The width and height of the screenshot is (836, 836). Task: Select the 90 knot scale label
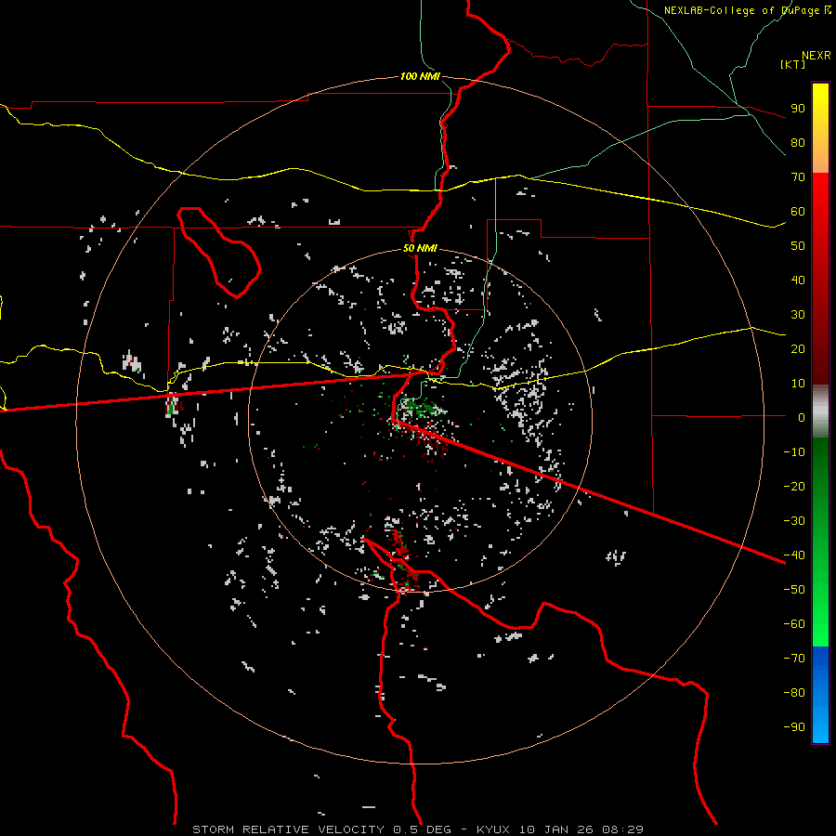(x=798, y=109)
